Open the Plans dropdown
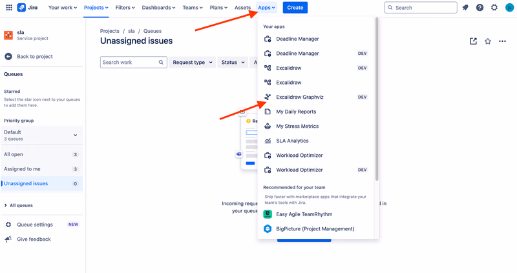Screen dimensions: 517x273 (x=218, y=8)
